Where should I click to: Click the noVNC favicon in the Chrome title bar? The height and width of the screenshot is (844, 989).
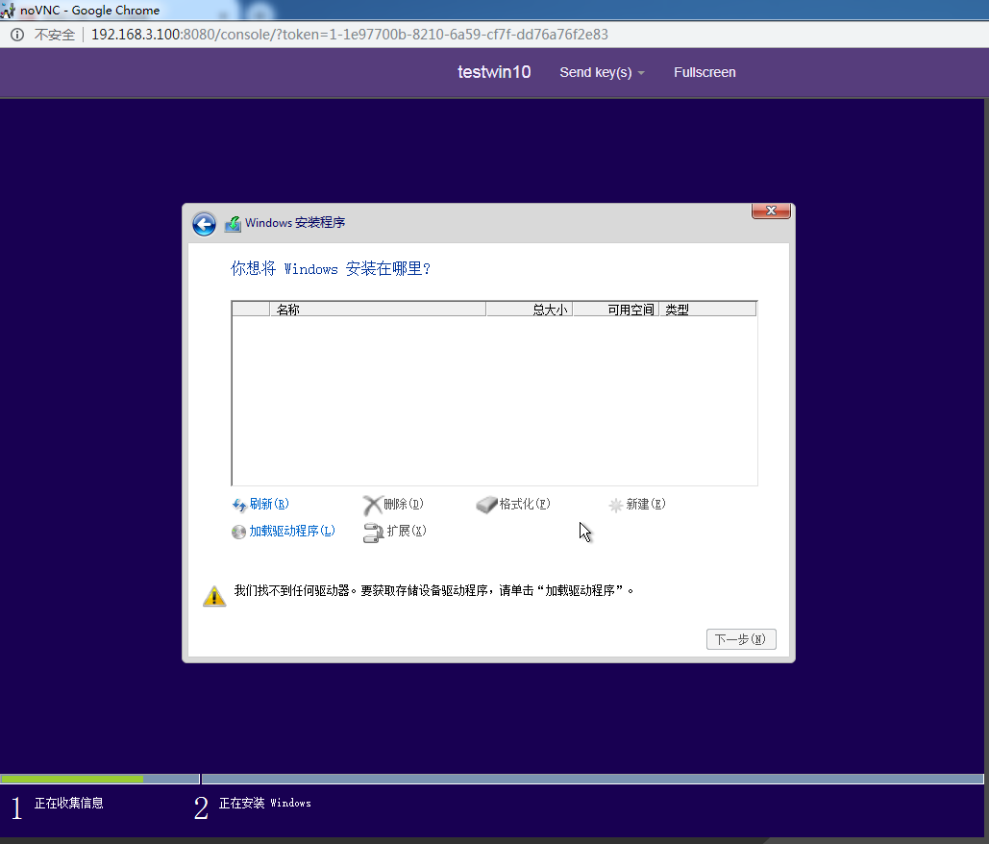[x=8, y=10]
